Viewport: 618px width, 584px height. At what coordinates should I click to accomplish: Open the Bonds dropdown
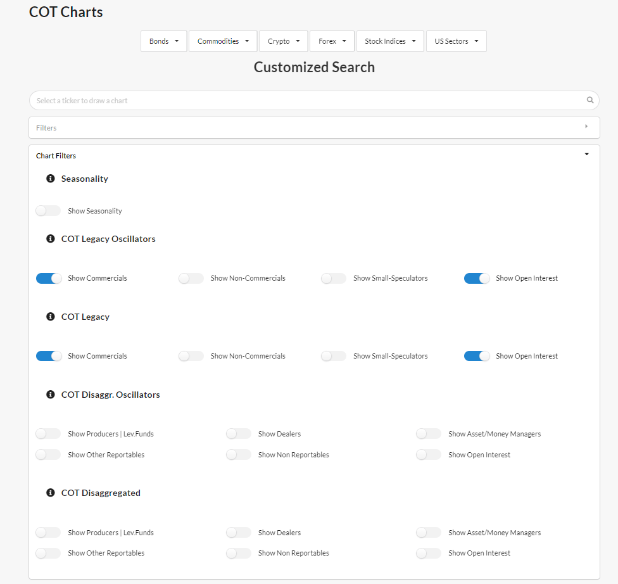pos(163,41)
